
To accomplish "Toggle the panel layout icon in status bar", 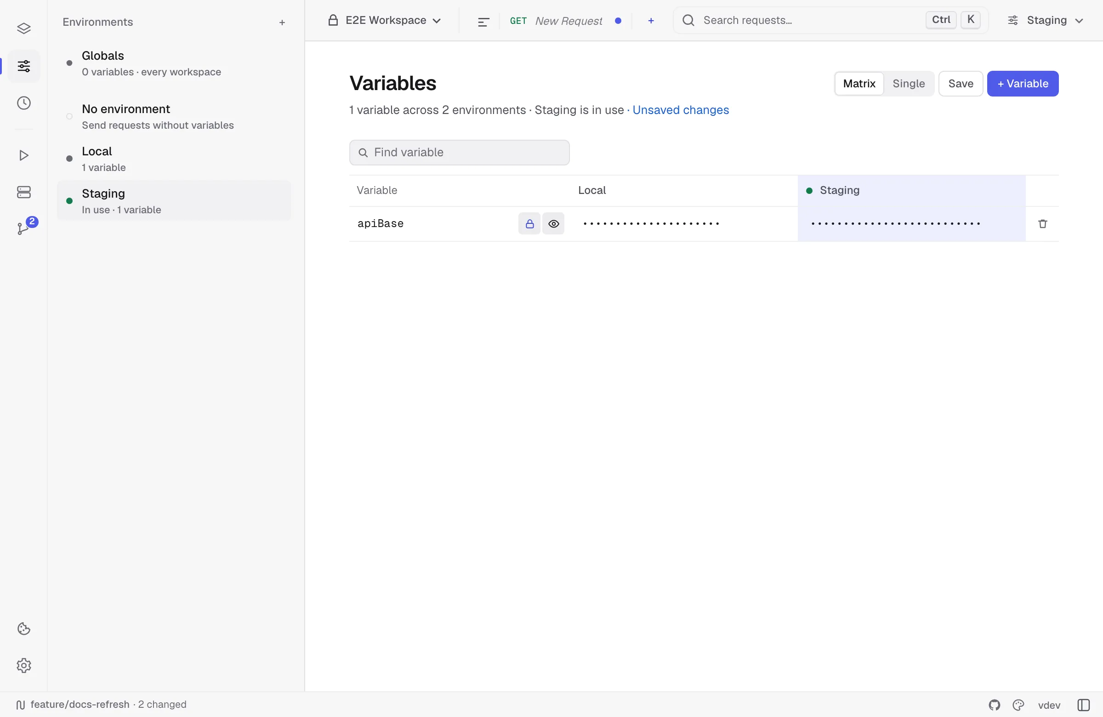I will (x=1083, y=705).
